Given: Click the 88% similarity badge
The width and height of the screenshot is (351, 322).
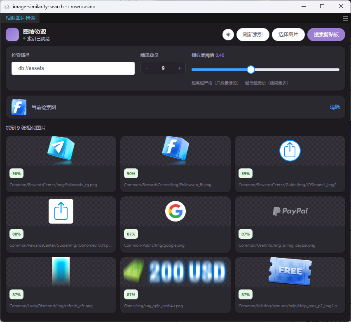Looking at the screenshot, I should tap(16, 234).
